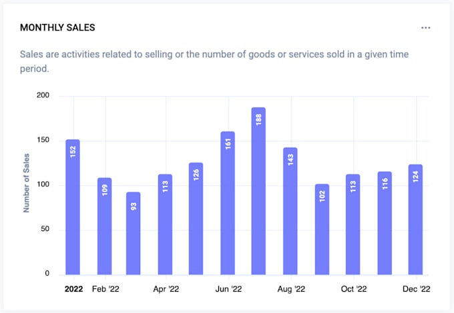
Task: Select the Feb '22 bar showing 109
Action: click(x=104, y=226)
